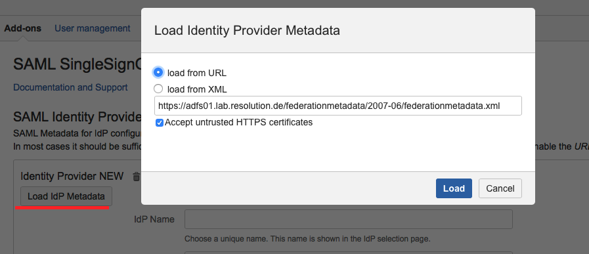Click the Load Identity Provider Metadata title

tap(247, 30)
